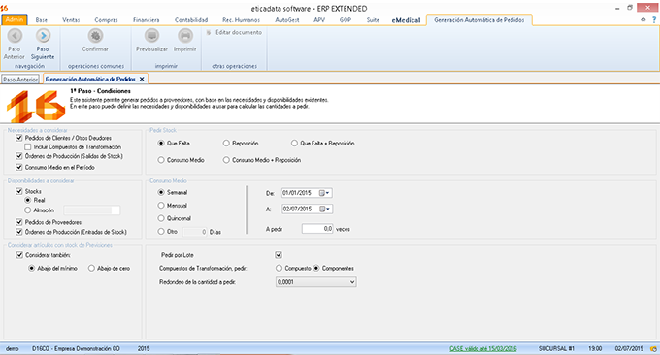The image size is (660, 355).
Task: Uncheck Pedidos de Clientes / Otros Deudores
Action: pyautogui.click(x=19, y=138)
